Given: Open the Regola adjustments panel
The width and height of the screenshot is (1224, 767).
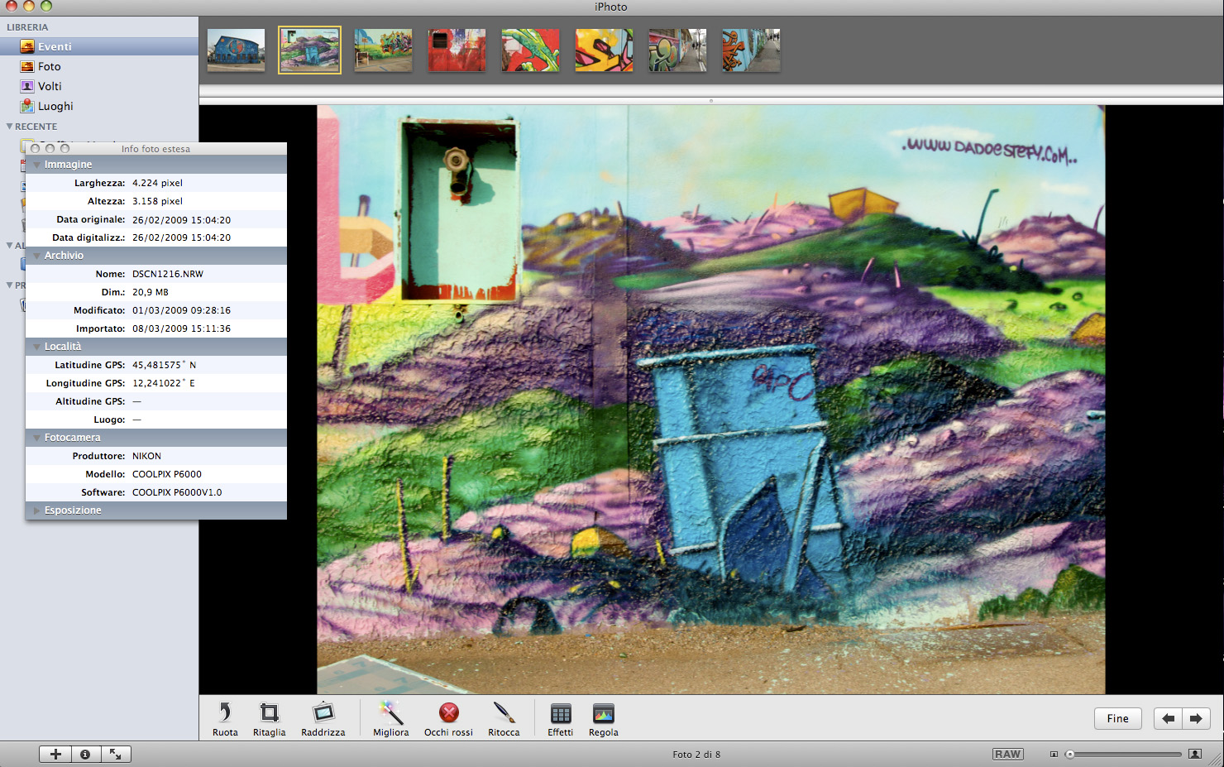Looking at the screenshot, I should tap(604, 718).
